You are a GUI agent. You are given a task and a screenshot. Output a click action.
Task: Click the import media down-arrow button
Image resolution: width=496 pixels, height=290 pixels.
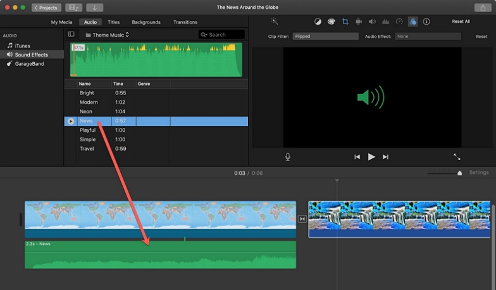pos(94,8)
